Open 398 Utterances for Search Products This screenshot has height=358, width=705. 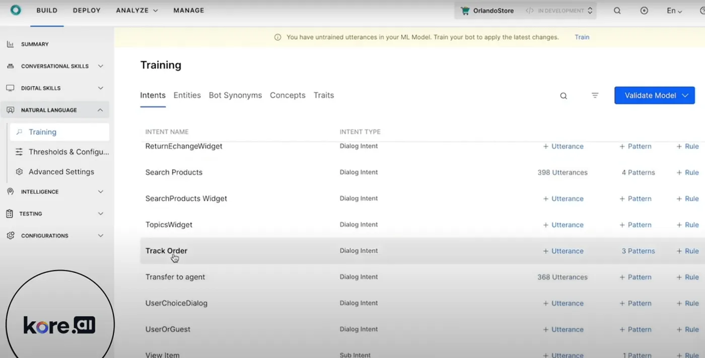562,172
